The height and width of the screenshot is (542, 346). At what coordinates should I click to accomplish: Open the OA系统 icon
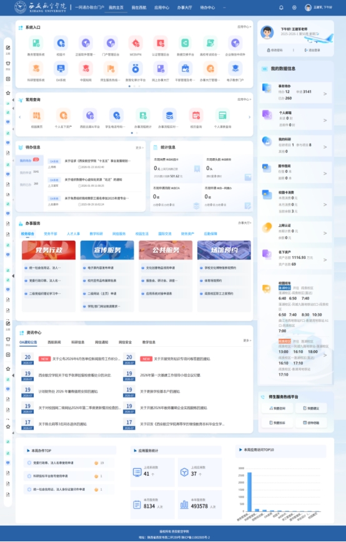pos(61,68)
